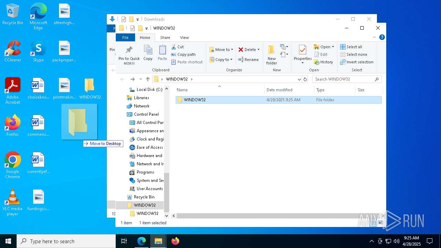The image size is (441, 248).
Task: Select Network in navigation pane
Action: (138, 106)
